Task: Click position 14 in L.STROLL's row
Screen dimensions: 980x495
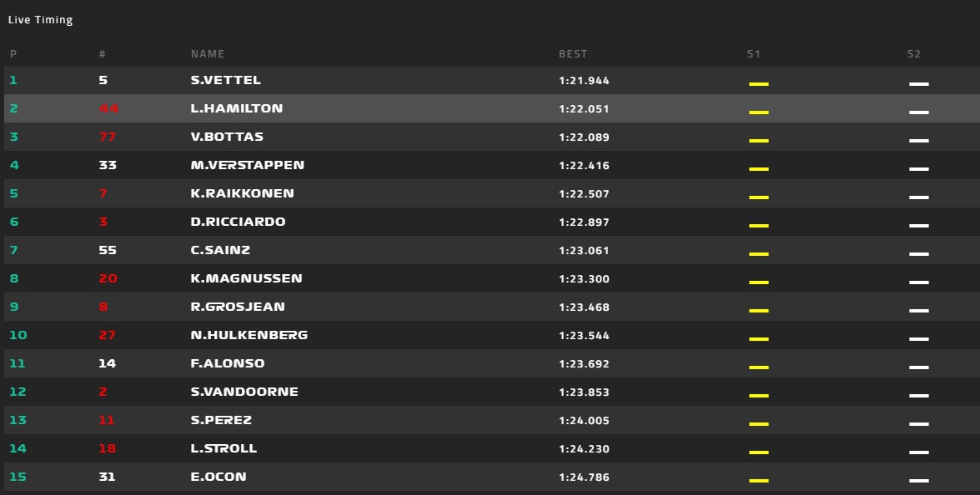Action: 18,448
